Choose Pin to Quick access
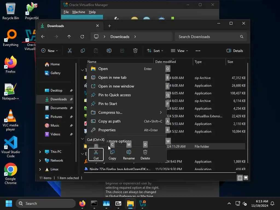This screenshot has width=280, height=210. (126, 95)
